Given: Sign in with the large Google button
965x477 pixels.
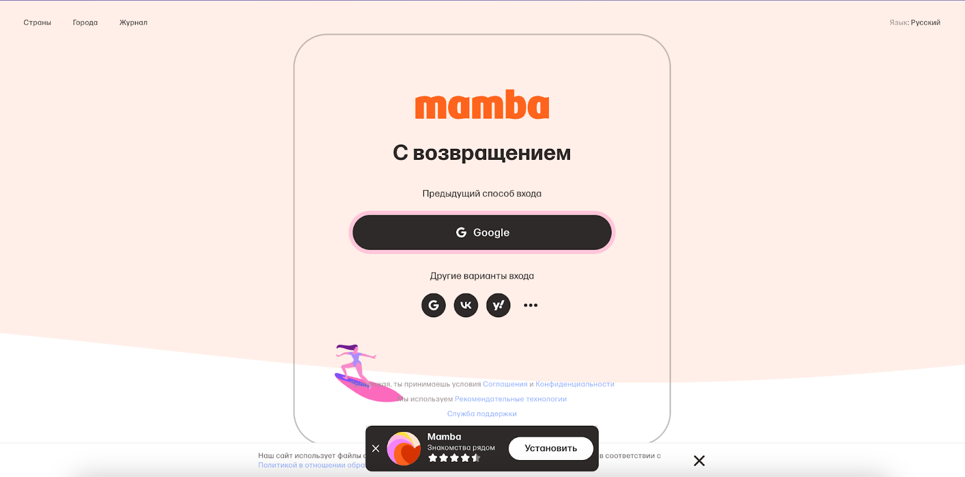Looking at the screenshot, I should pos(482,233).
